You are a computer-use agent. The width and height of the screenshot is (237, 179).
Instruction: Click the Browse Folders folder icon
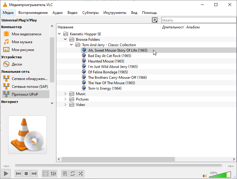tap(72, 39)
